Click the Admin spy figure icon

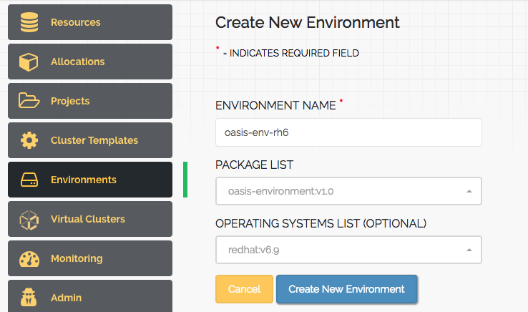pos(29,297)
